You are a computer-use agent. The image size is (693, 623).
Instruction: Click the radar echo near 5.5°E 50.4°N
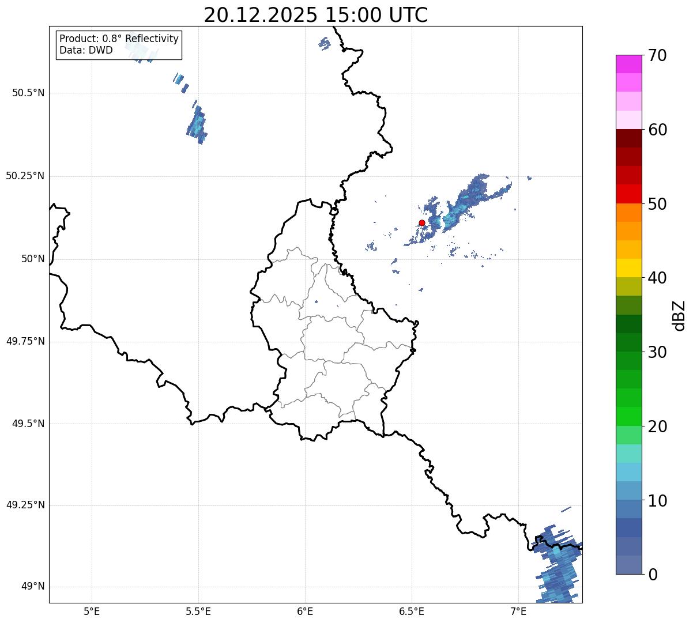[x=197, y=124]
